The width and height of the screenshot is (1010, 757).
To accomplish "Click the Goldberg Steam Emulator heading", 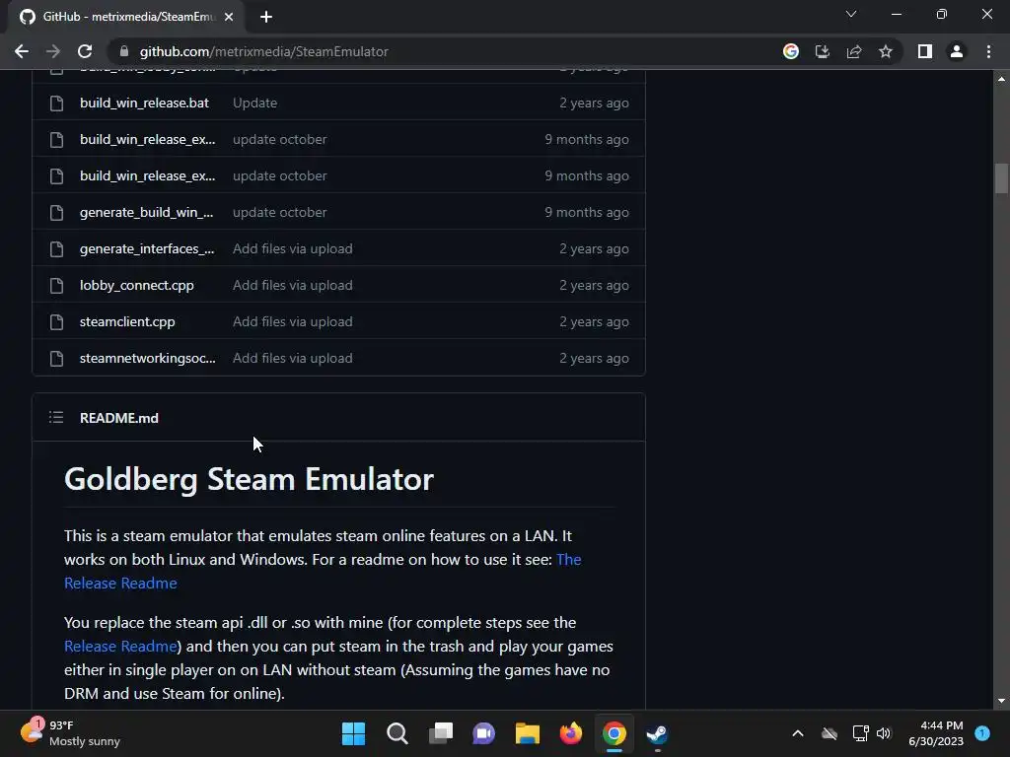I will 249,480.
